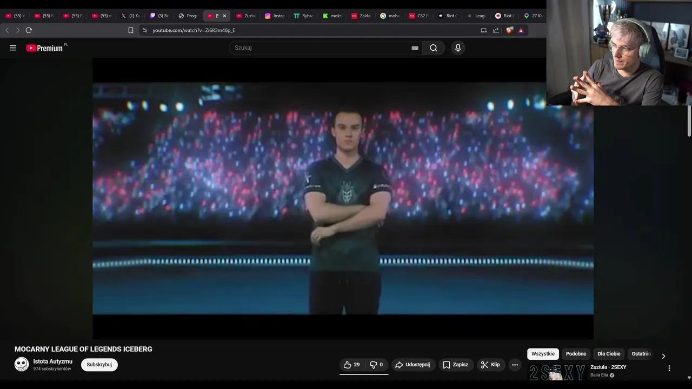Bookmark this page with bookmark icon
Image resolution: width=692 pixels, height=389 pixels.
131,30
